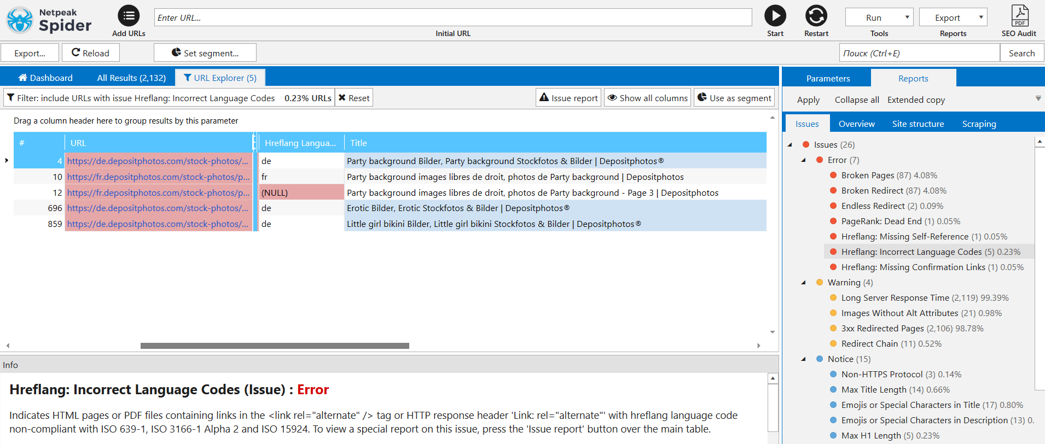Image resolution: width=1045 pixels, height=444 pixels.
Task: Start crawling with the play icon
Action: pos(775,16)
